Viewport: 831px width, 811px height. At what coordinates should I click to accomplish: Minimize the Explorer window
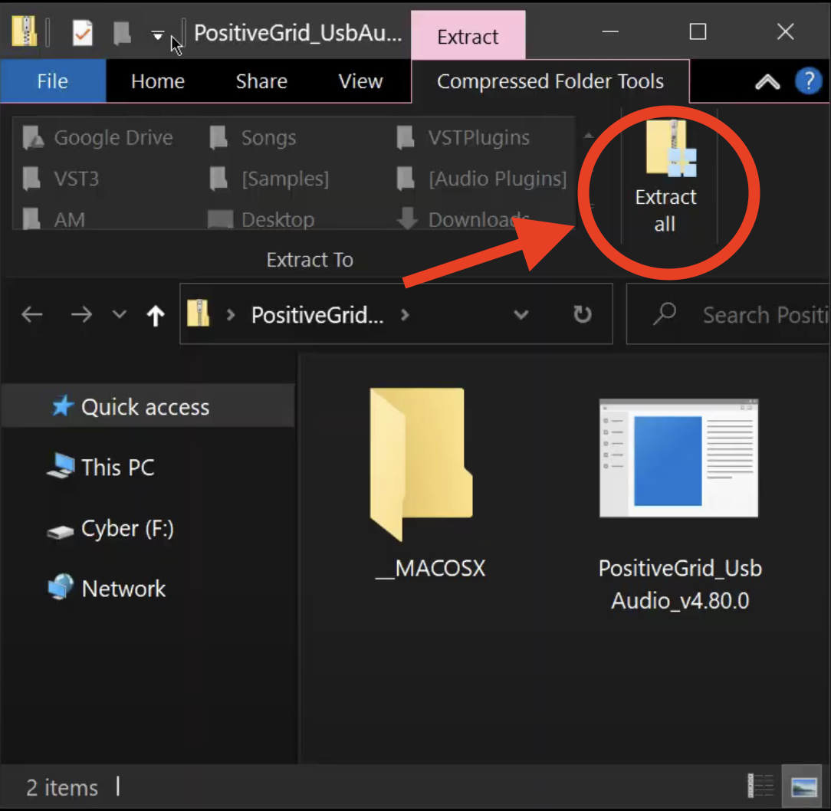tap(610, 31)
